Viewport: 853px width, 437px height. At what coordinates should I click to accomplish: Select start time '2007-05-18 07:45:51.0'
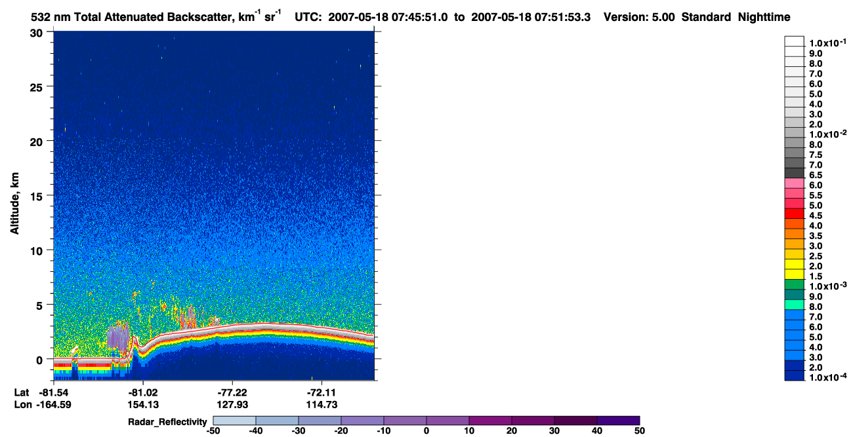coord(388,18)
